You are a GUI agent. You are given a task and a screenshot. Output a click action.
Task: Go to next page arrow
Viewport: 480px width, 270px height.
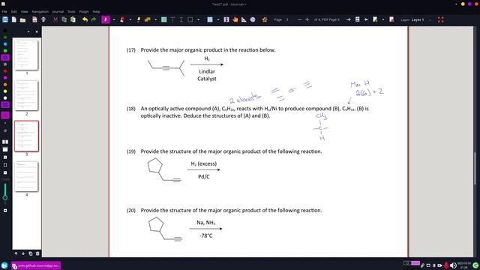pos(348,19)
